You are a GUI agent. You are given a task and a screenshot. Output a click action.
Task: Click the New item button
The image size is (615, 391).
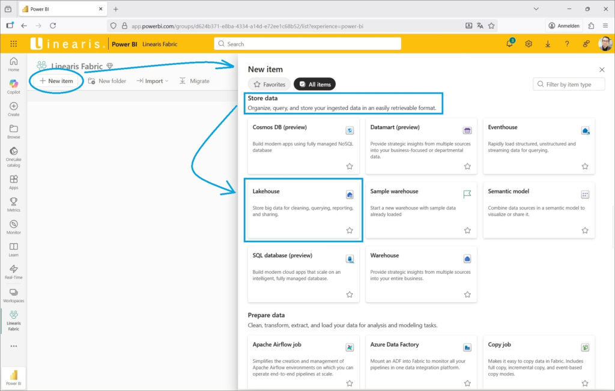click(x=56, y=81)
